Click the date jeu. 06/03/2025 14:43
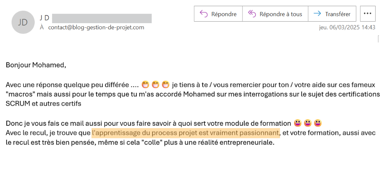This screenshot has height=193, width=386. click(347, 27)
